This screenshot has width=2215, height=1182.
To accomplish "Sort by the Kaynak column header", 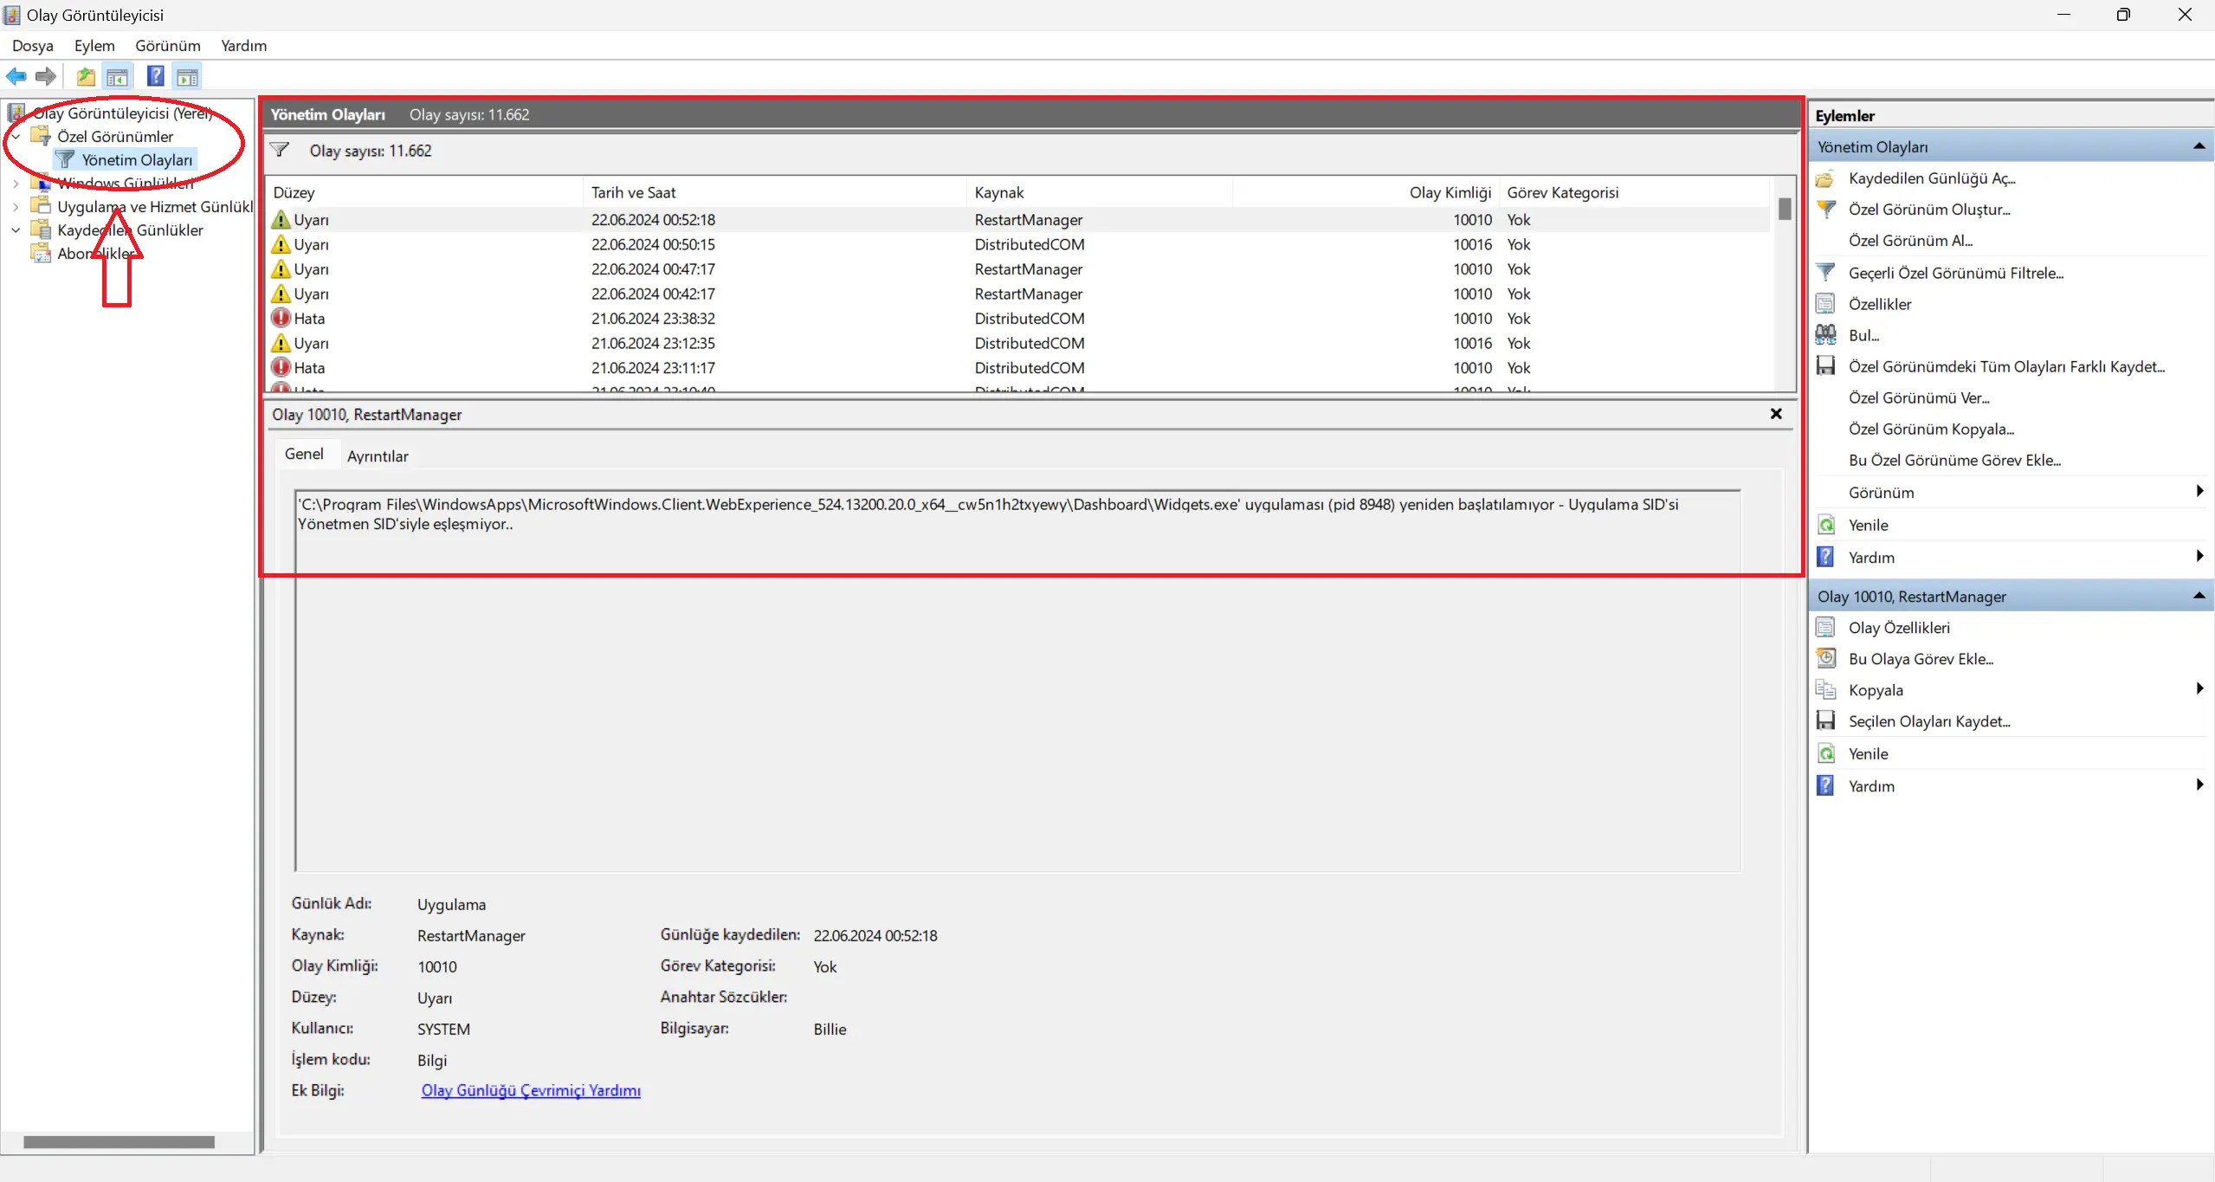I will 1100,192.
